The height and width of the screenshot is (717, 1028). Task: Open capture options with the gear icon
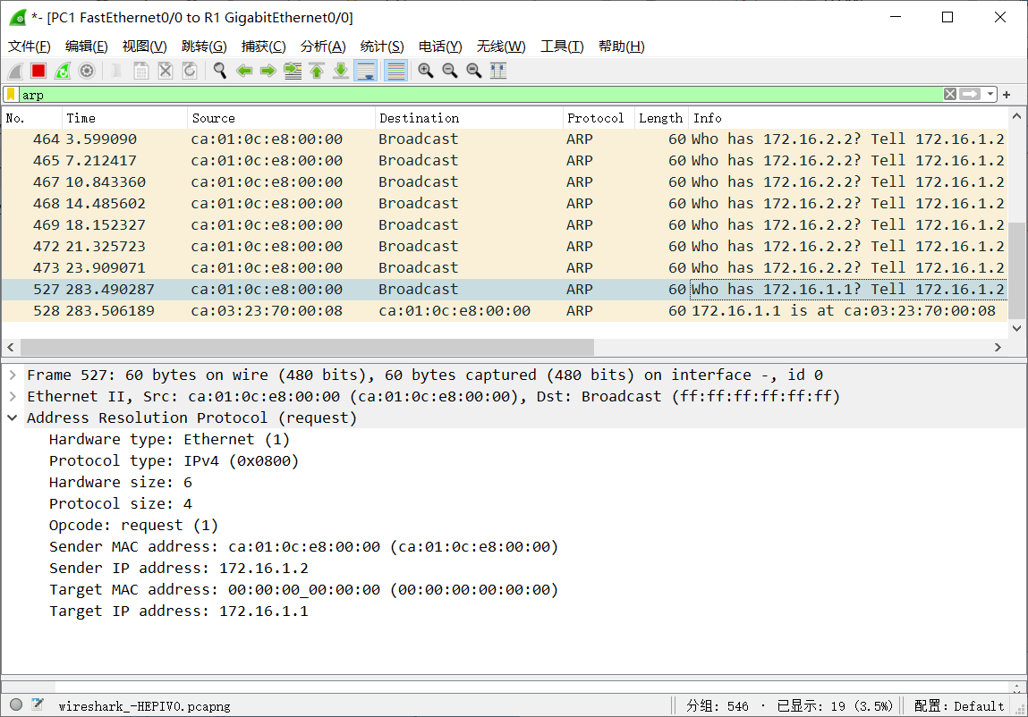87,70
